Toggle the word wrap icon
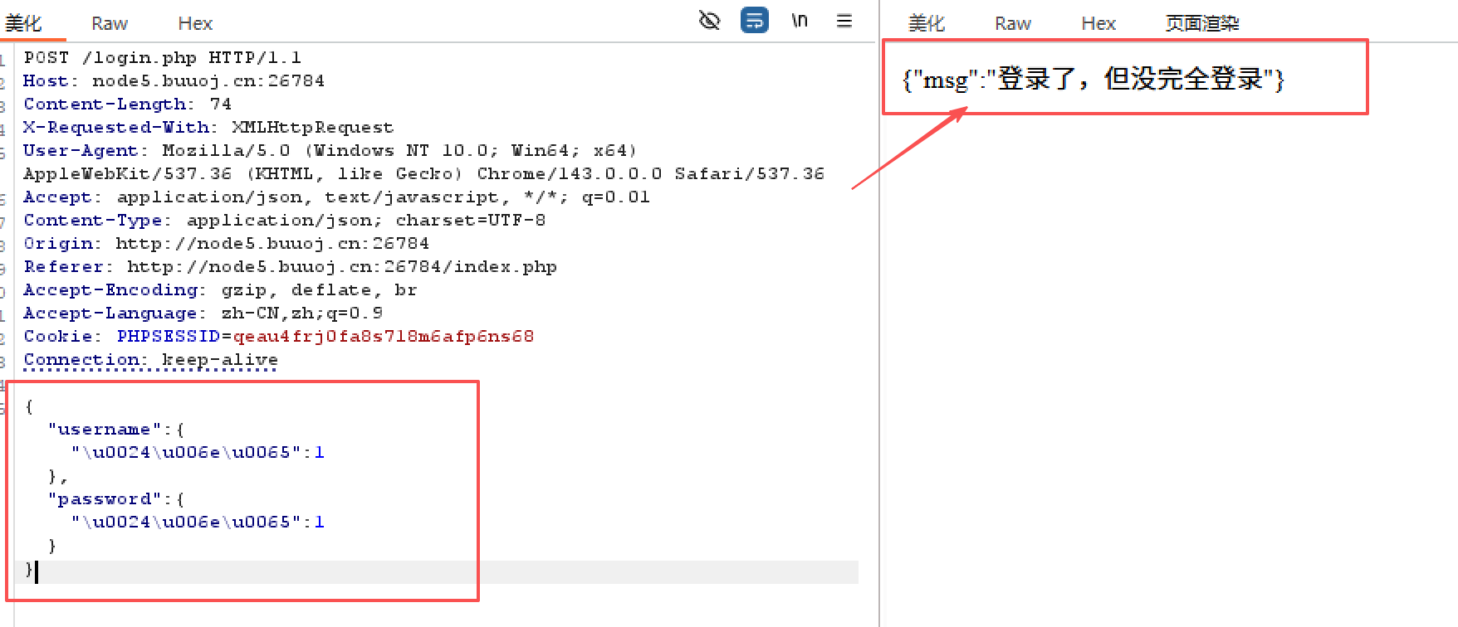This screenshot has width=1458, height=627. [x=755, y=21]
